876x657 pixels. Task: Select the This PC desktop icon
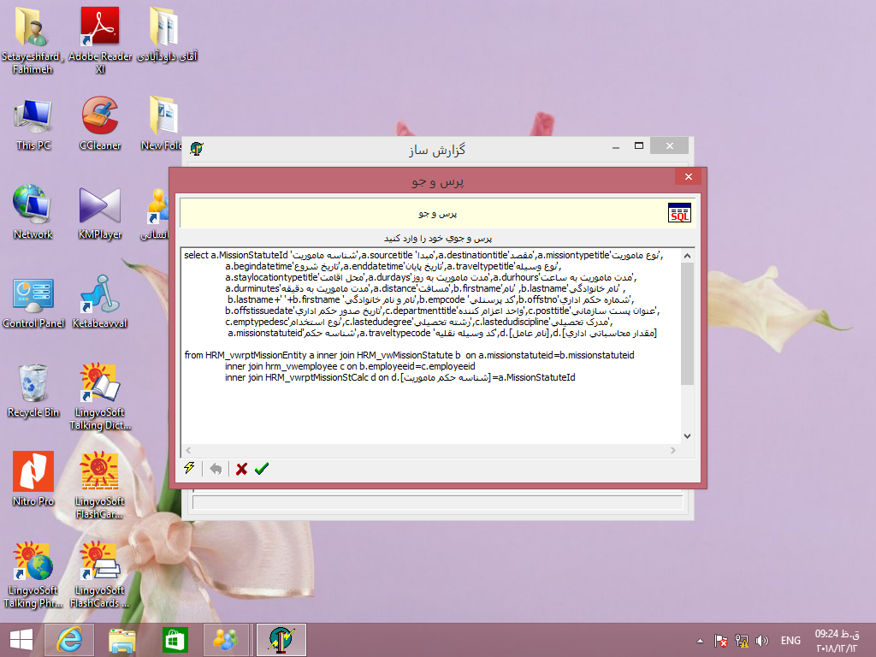coord(33,124)
